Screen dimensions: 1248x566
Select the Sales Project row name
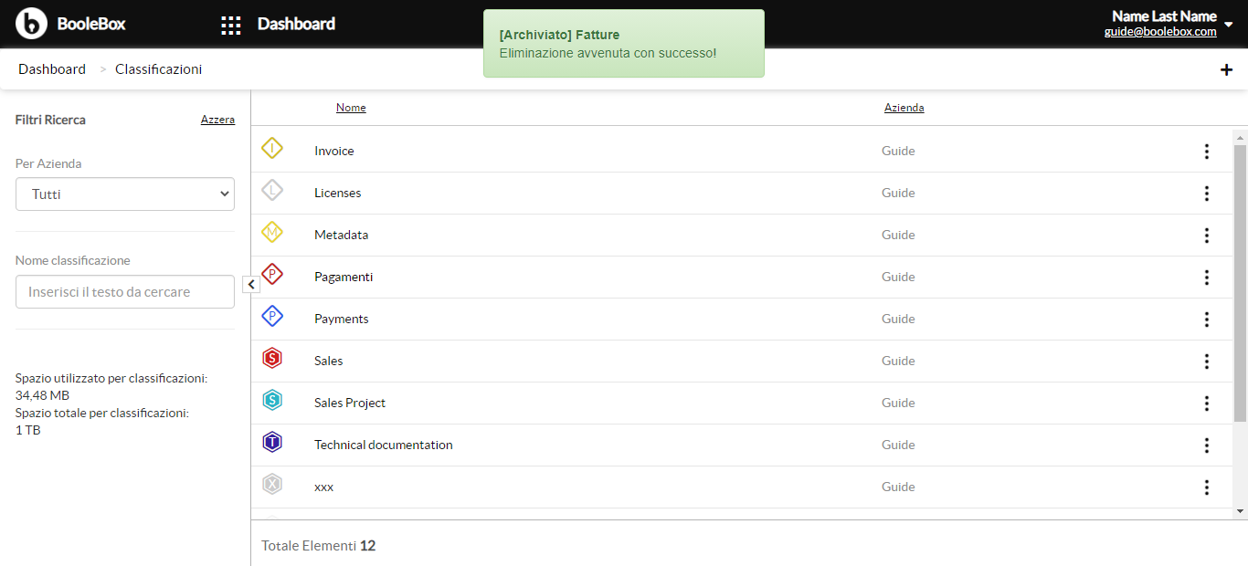click(x=350, y=404)
